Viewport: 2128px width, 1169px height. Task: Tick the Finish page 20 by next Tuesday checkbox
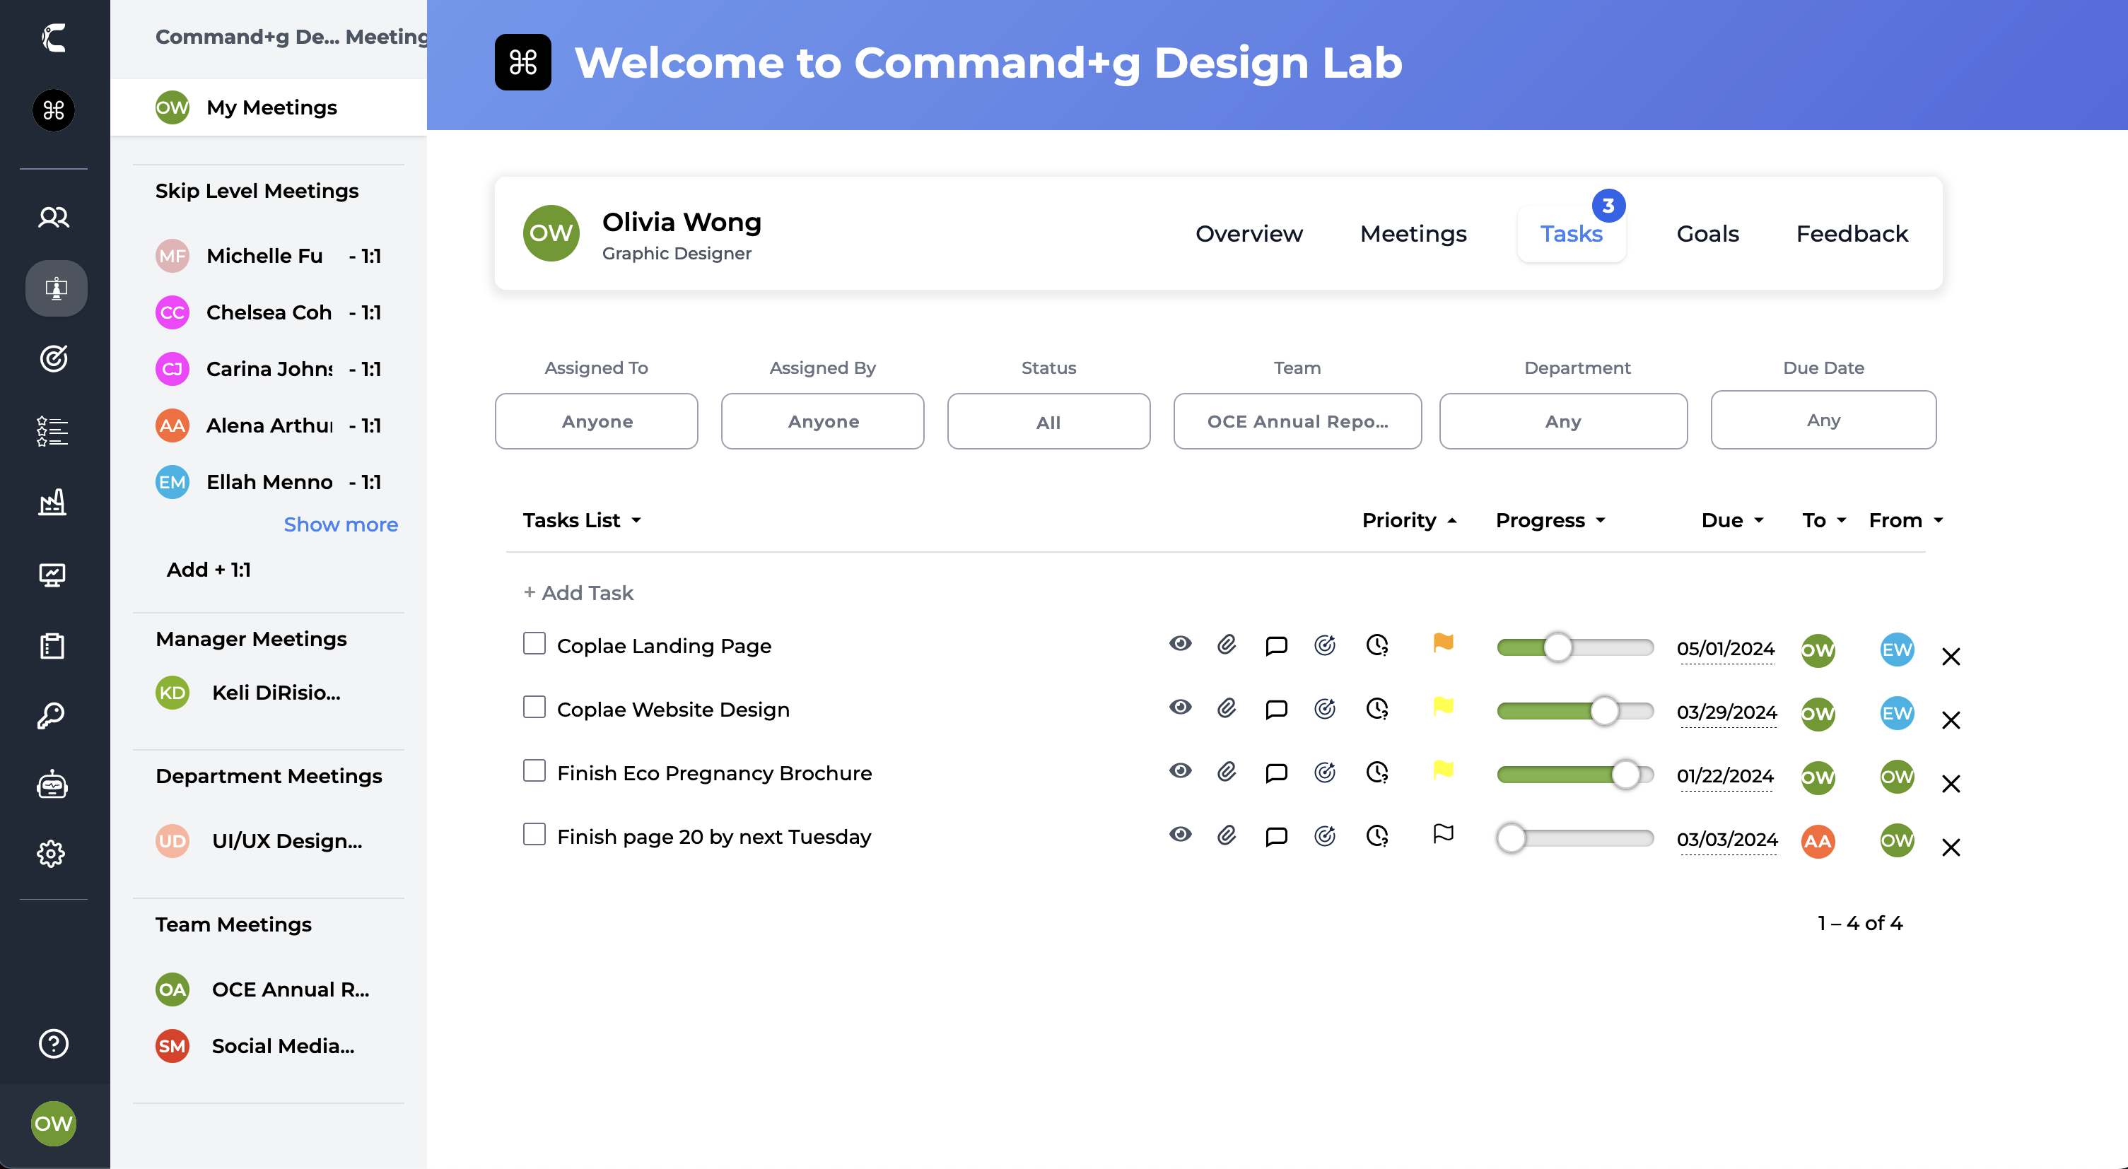point(534,835)
